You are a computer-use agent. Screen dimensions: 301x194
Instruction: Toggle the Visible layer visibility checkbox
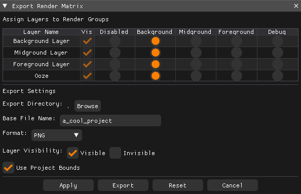coord(73,153)
